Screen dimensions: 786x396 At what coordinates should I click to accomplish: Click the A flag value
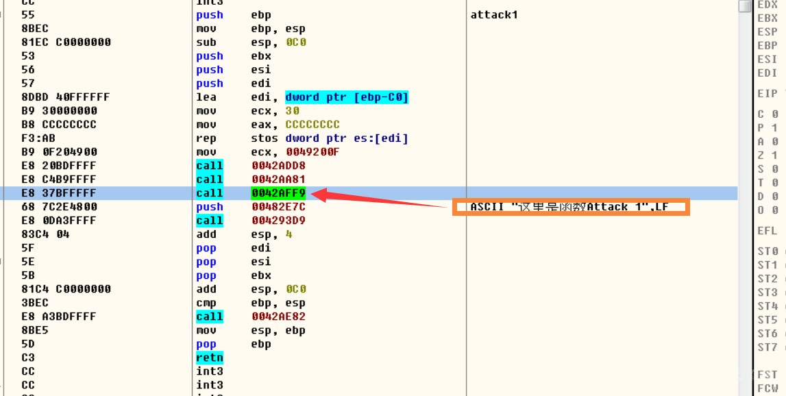coord(775,142)
